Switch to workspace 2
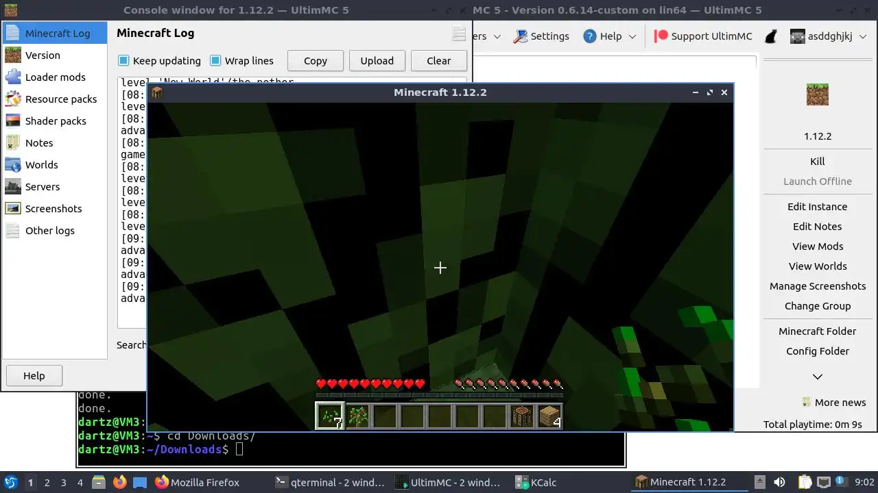This screenshot has width=878, height=493. (x=47, y=482)
